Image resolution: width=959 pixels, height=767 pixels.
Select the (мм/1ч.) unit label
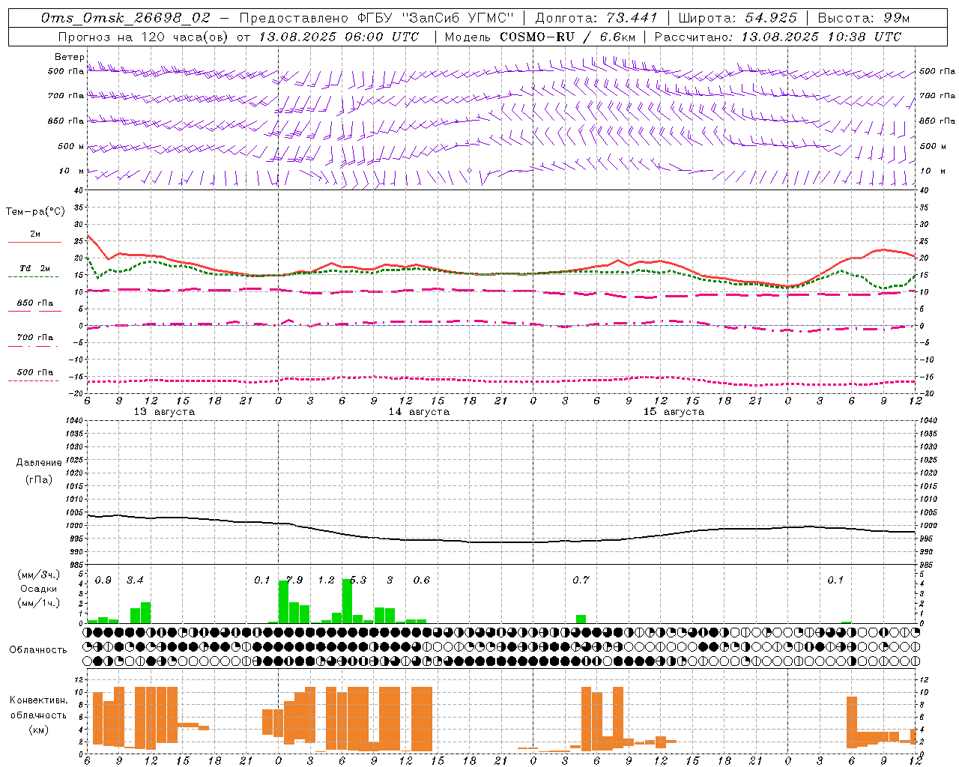coord(38,603)
